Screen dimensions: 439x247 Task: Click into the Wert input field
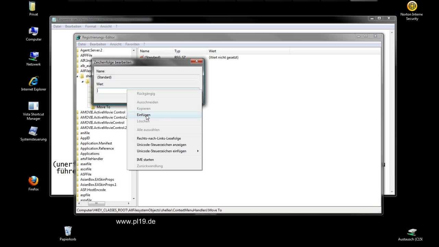[148, 91]
